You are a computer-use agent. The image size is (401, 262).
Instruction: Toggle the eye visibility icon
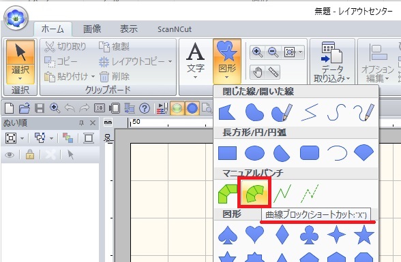10,155
